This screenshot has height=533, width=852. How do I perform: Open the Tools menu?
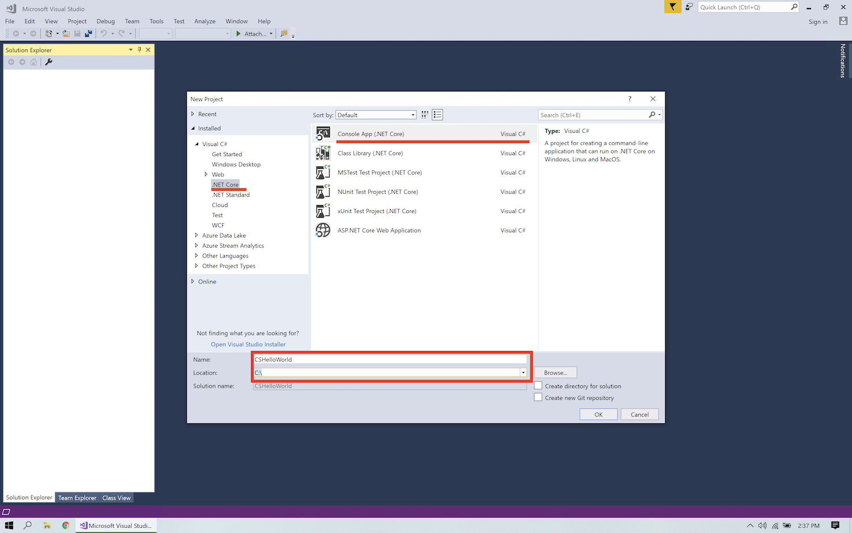coord(156,21)
